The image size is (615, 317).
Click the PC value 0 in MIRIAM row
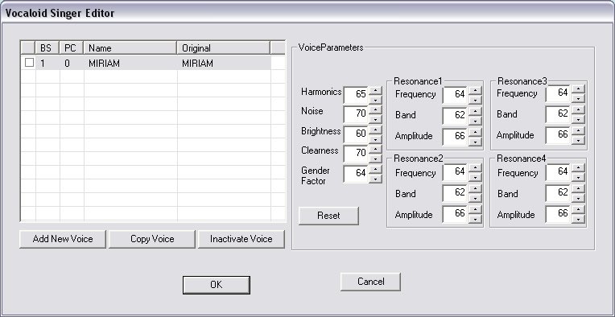67,64
